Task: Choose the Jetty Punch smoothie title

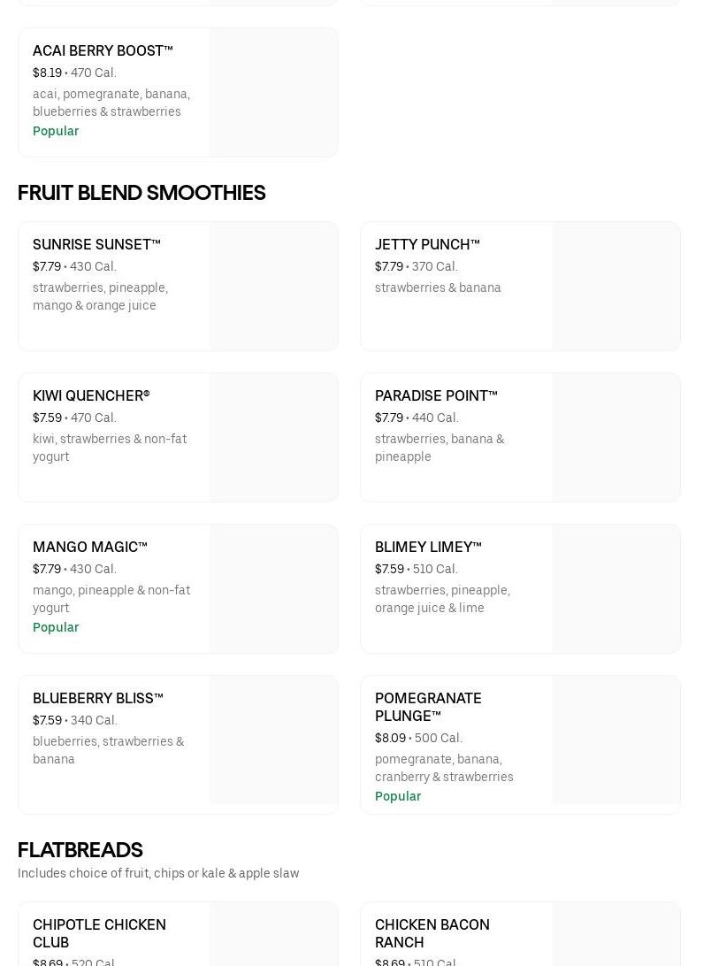Action: coord(427,245)
